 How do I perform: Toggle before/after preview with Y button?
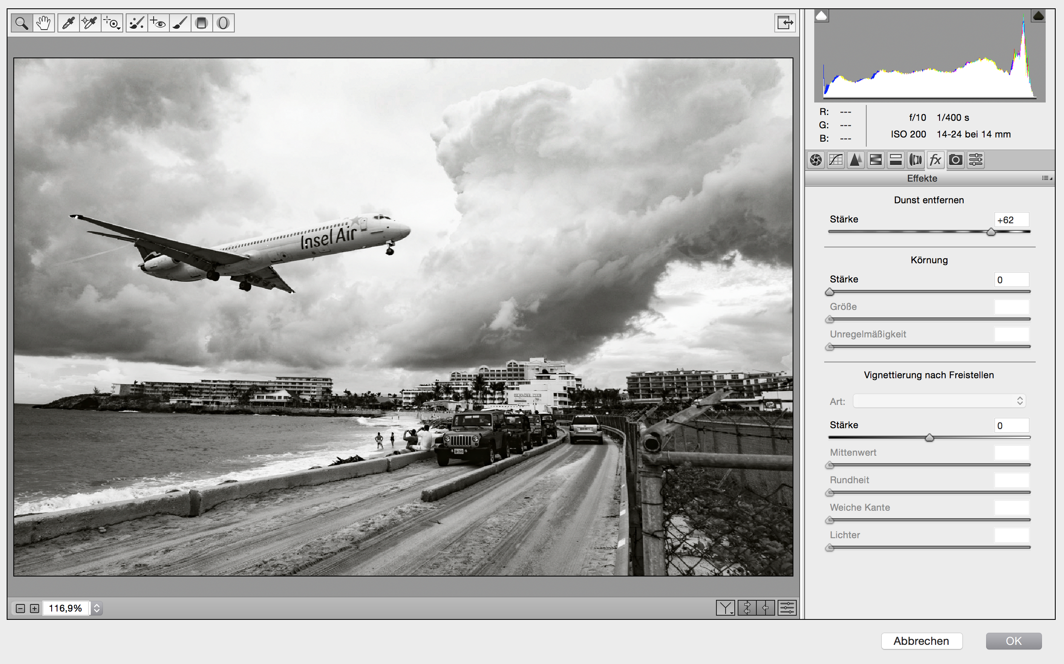pyautogui.click(x=725, y=608)
